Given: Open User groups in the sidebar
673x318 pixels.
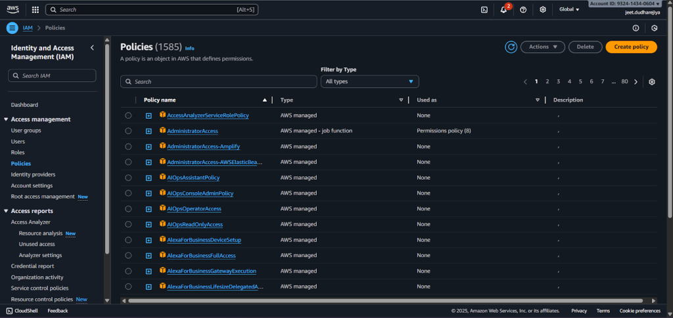Looking at the screenshot, I should pos(26,130).
